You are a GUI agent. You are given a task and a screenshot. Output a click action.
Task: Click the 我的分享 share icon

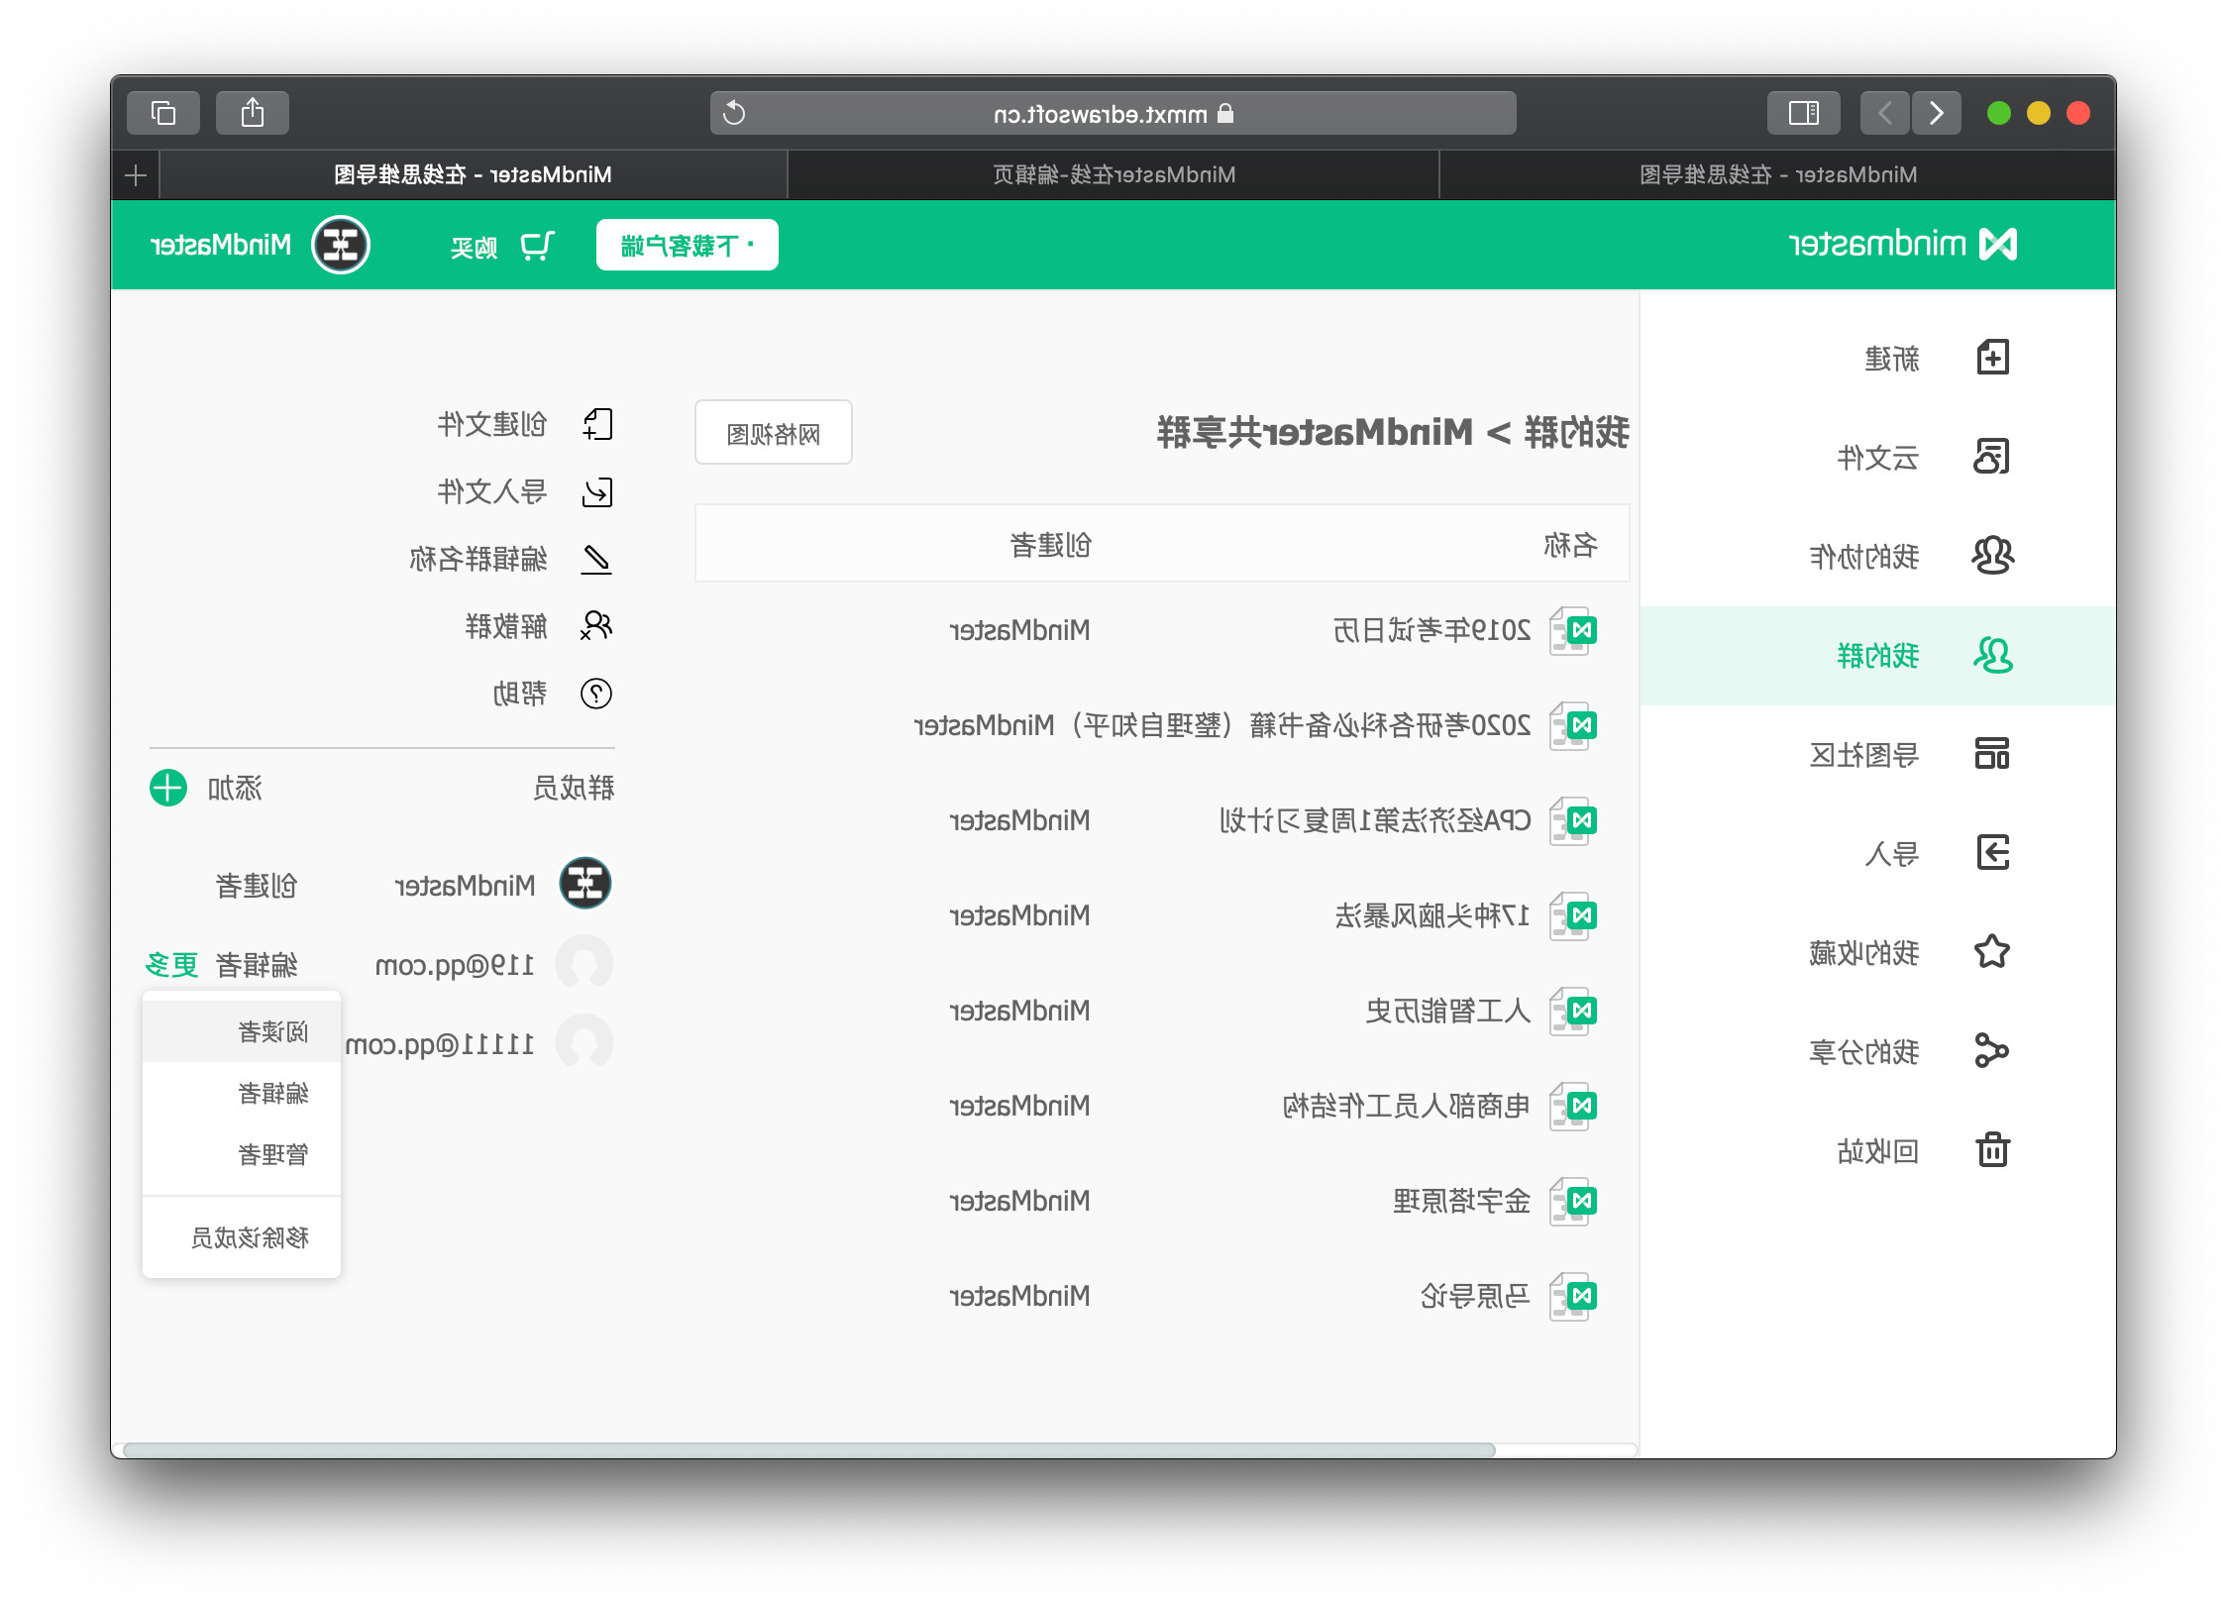point(1992,1051)
